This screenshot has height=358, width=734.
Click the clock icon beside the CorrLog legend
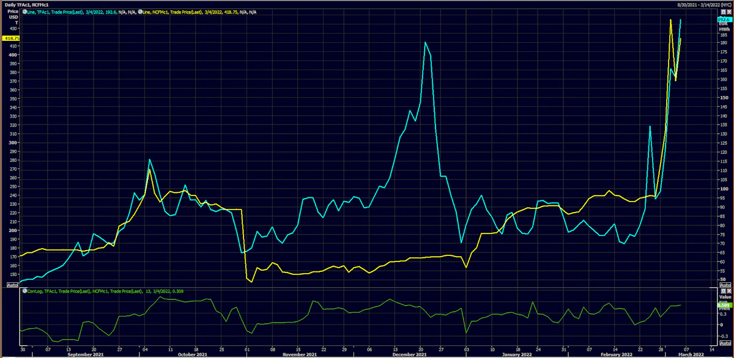coord(24,291)
